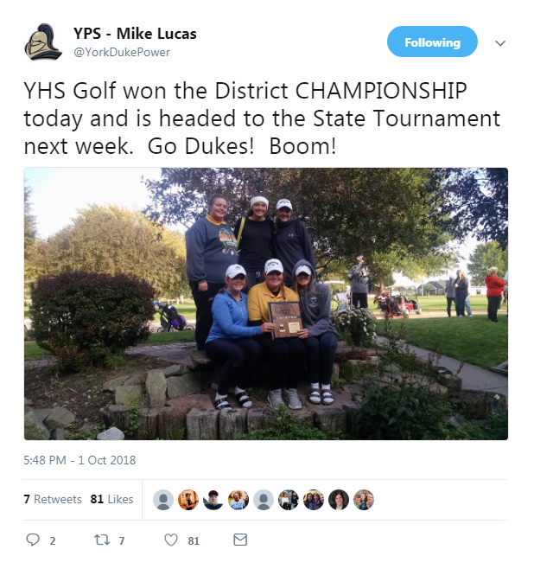Click the first gray default liker avatar
The width and height of the screenshot is (534, 569).
(x=163, y=500)
